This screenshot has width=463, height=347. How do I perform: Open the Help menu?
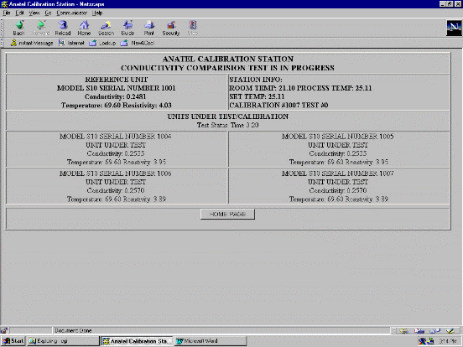(97, 13)
